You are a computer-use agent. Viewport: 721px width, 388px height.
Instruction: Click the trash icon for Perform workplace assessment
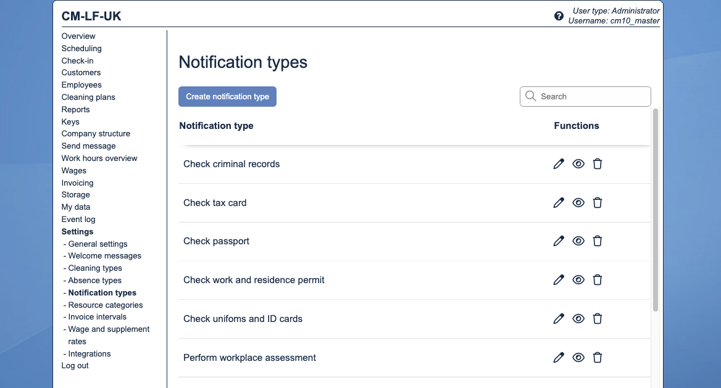(598, 357)
